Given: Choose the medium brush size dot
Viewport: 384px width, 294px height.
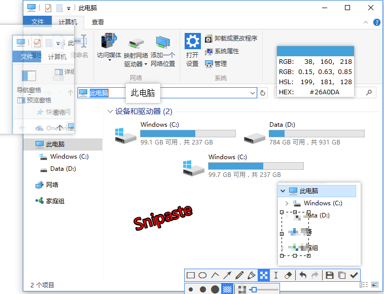Looking at the screenshot, I should tap(203, 289).
